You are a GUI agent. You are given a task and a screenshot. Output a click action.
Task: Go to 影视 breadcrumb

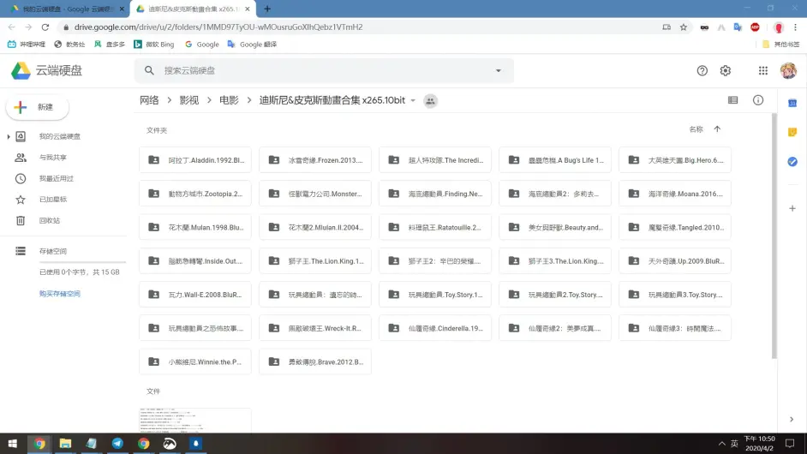188,100
